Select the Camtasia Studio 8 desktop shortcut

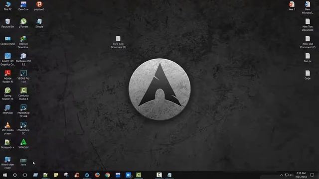coord(23,94)
